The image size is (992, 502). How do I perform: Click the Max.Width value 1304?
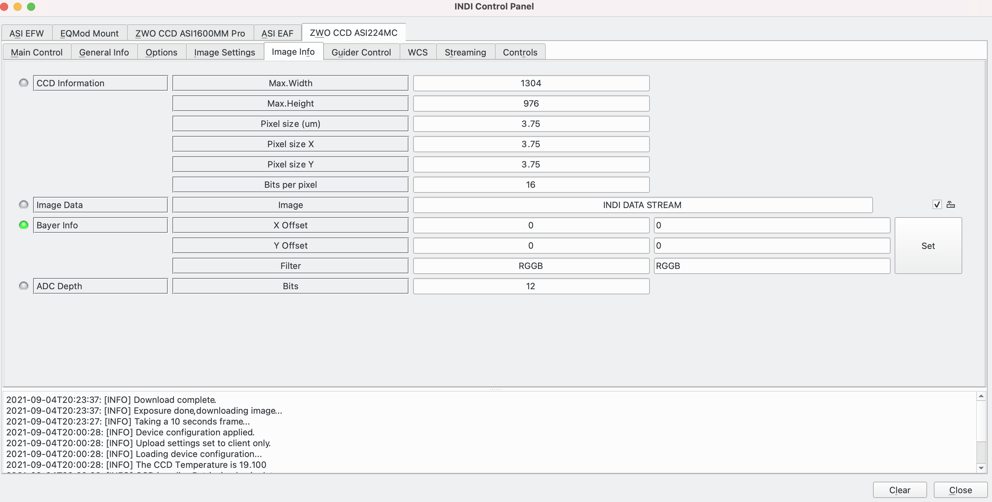point(531,83)
